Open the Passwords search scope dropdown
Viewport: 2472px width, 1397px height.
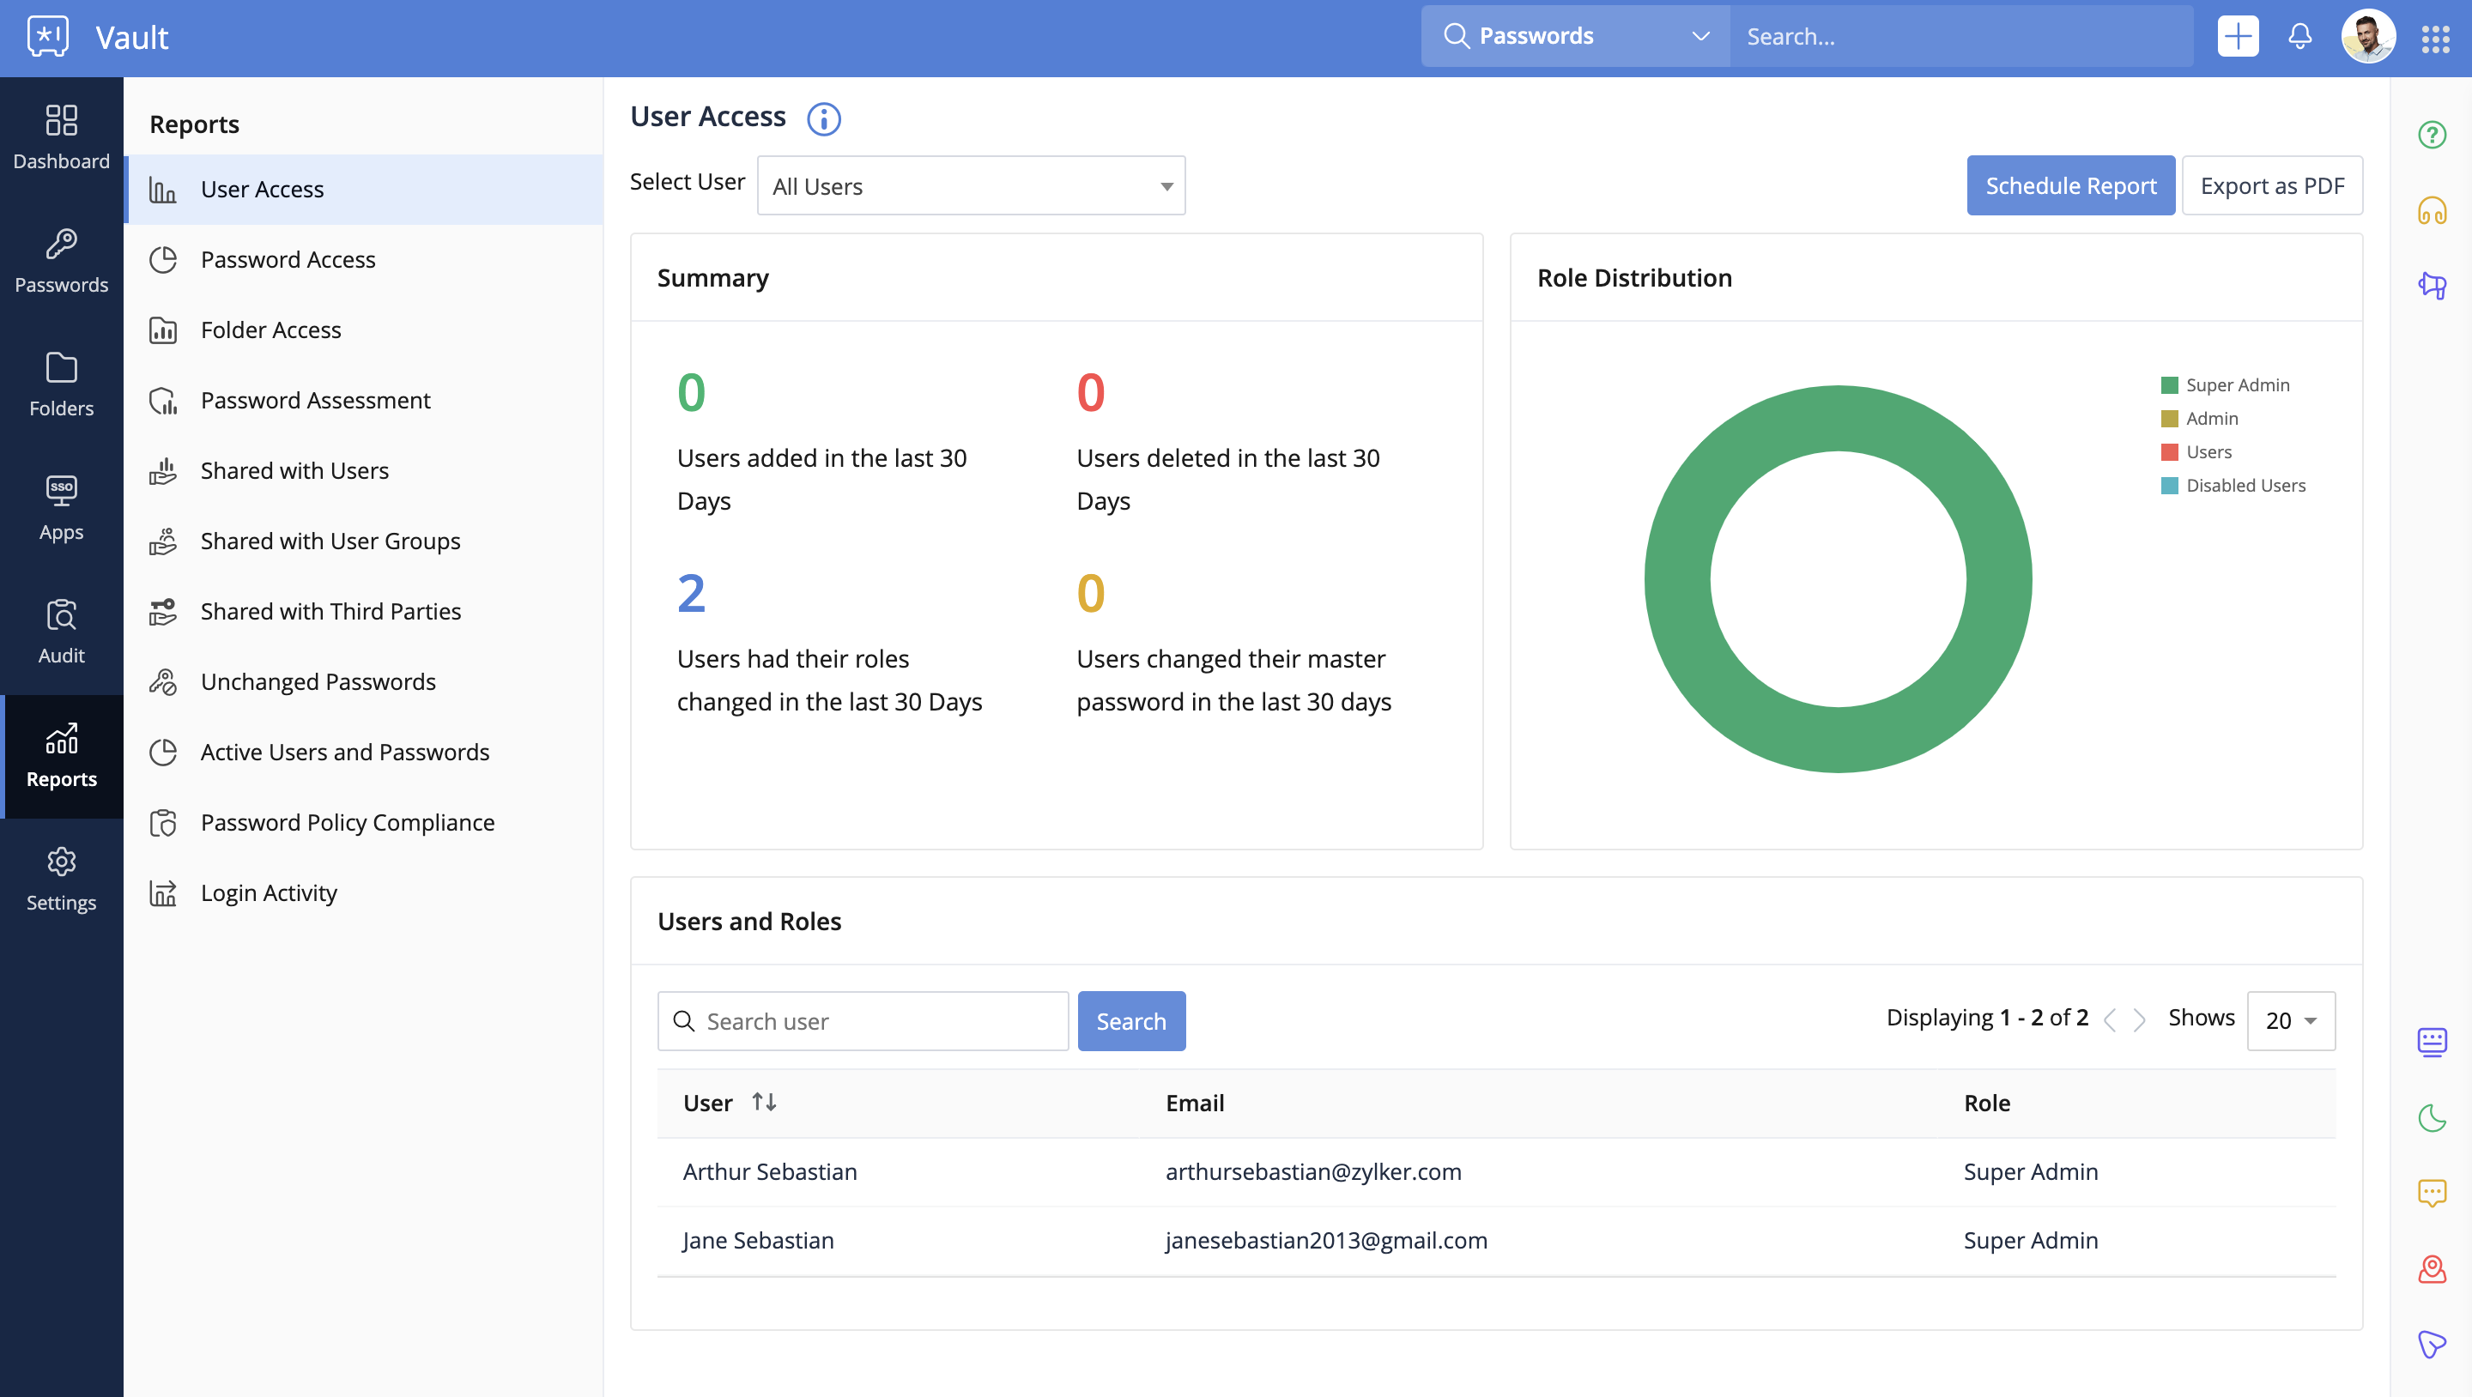click(1576, 36)
